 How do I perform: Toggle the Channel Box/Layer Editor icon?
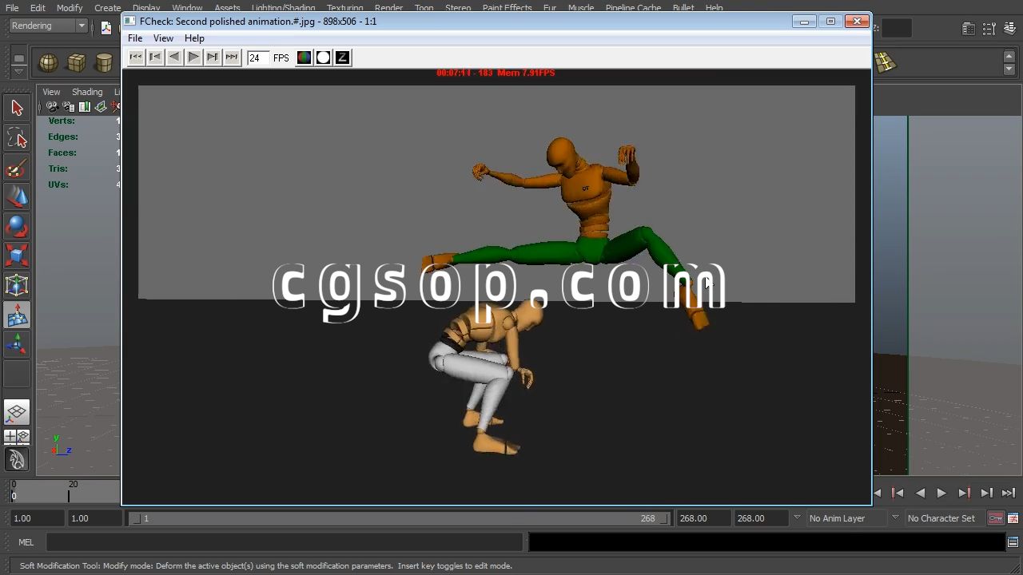tap(1010, 29)
